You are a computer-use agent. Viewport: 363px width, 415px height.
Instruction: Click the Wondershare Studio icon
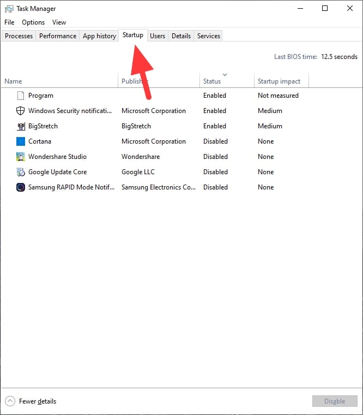(x=21, y=157)
